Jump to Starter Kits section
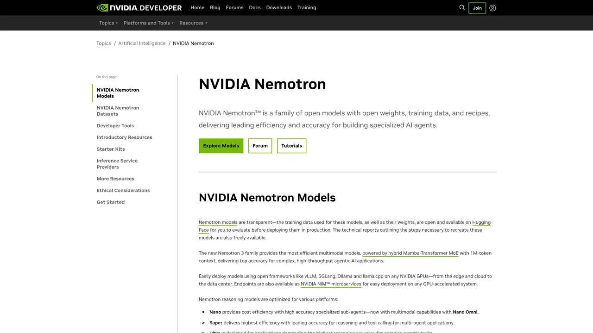The width and height of the screenshot is (593, 333). pos(111,149)
